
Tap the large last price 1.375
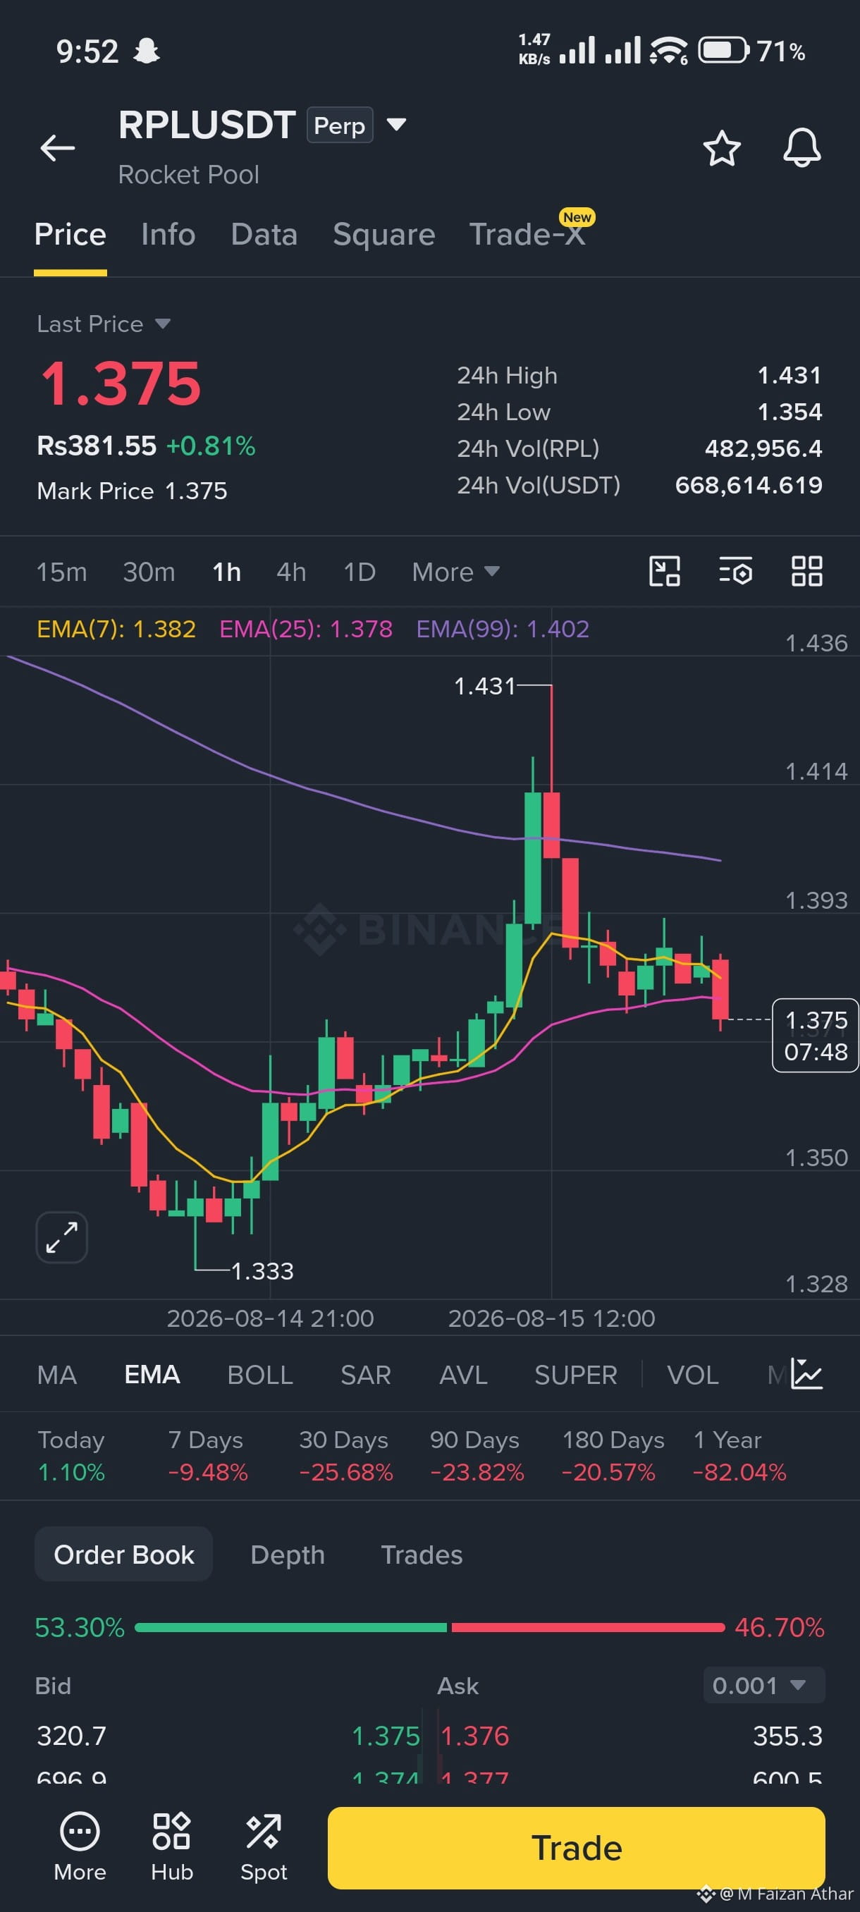click(x=121, y=383)
